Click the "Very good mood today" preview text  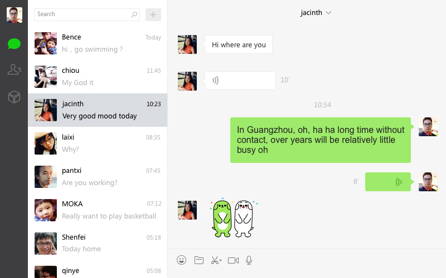pos(100,116)
